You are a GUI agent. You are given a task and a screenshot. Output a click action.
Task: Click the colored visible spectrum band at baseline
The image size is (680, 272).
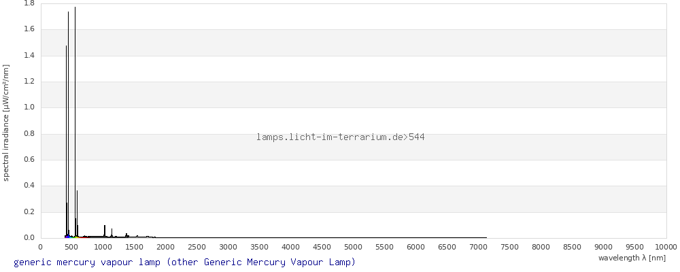pos(78,237)
